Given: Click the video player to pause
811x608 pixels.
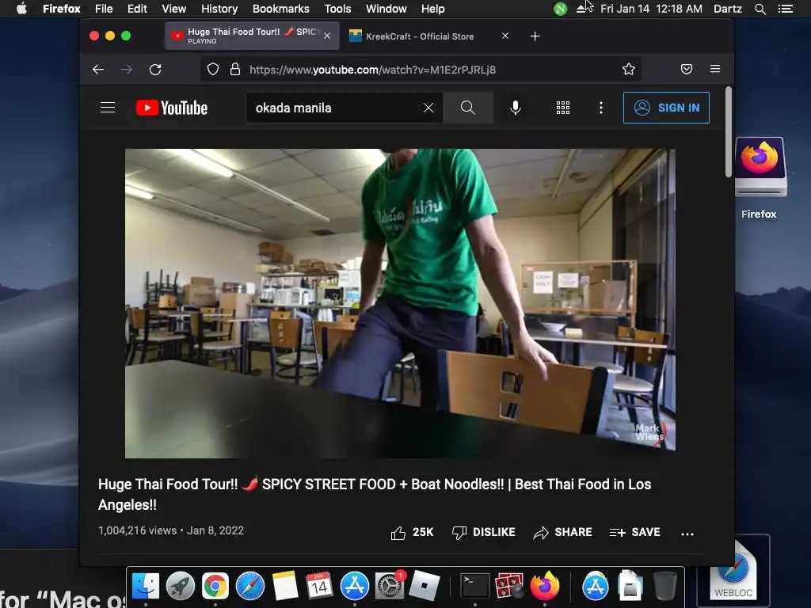Looking at the screenshot, I should coord(400,303).
